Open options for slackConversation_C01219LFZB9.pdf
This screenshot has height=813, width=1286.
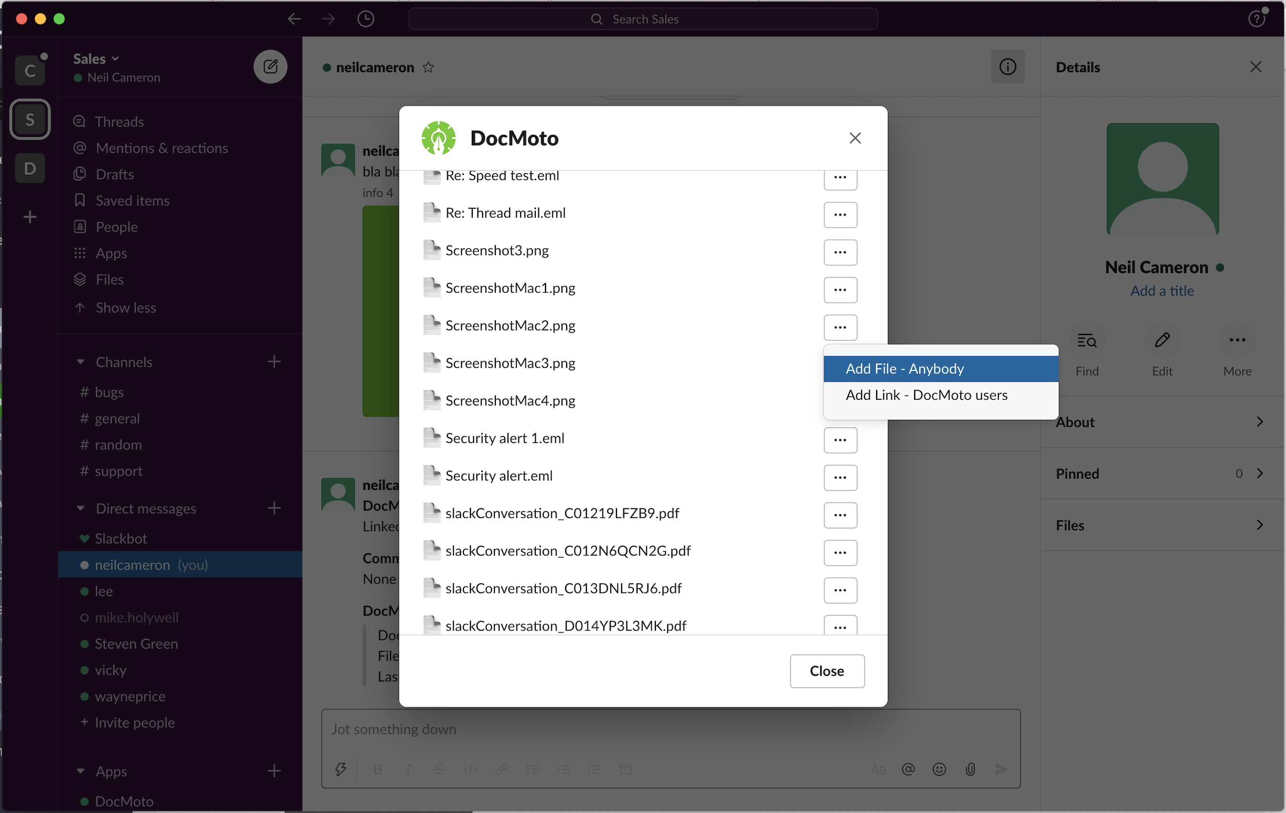[840, 515]
